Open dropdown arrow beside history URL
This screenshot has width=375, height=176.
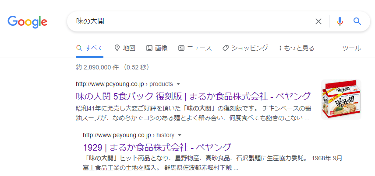[180, 135]
